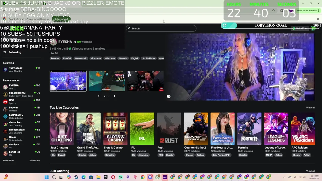The height and width of the screenshot is (181, 322).
Task: Select the Français stream tag
Action: click(55, 58)
